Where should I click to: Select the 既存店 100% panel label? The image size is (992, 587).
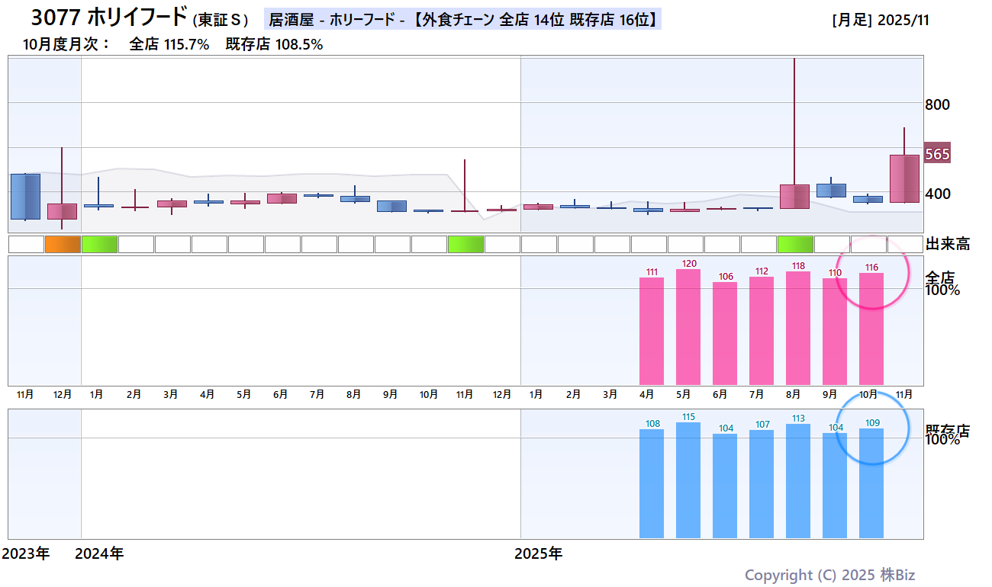coord(946,435)
